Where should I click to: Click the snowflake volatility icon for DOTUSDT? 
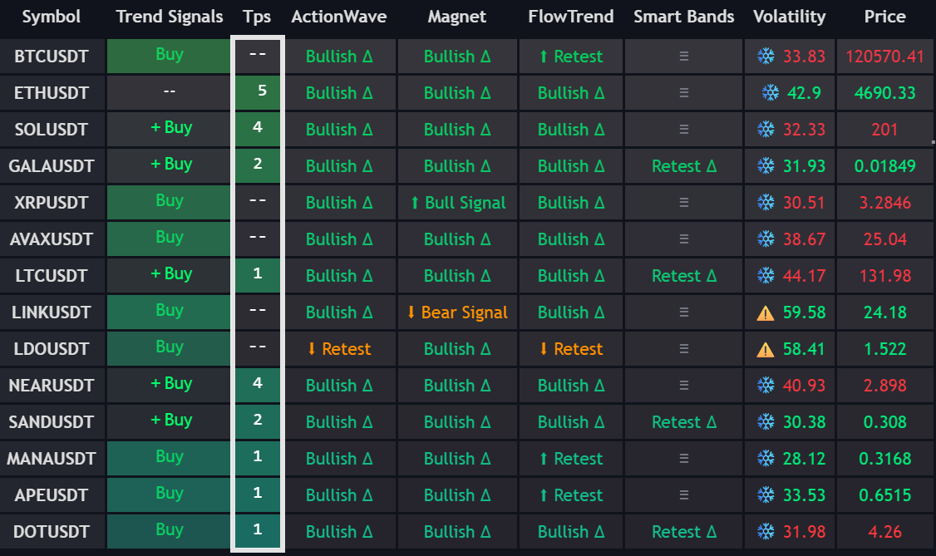coord(766,532)
